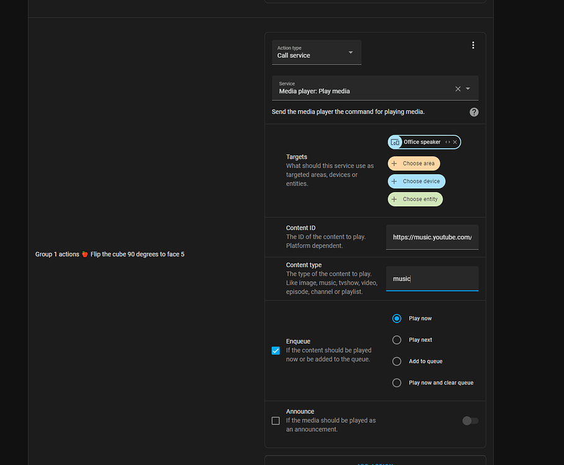
Task: Click the help question mark icon
Action: pyautogui.click(x=473, y=112)
